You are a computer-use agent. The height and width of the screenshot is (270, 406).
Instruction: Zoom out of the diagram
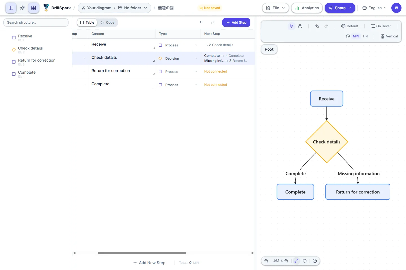[266, 261]
